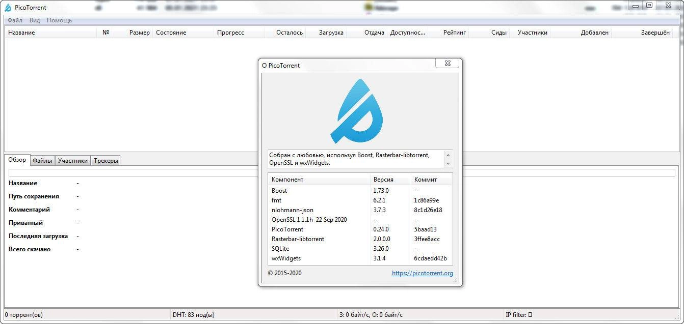This screenshot has width=684, height=324.
Task: Click the Комментарий label
Action: point(29,210)
